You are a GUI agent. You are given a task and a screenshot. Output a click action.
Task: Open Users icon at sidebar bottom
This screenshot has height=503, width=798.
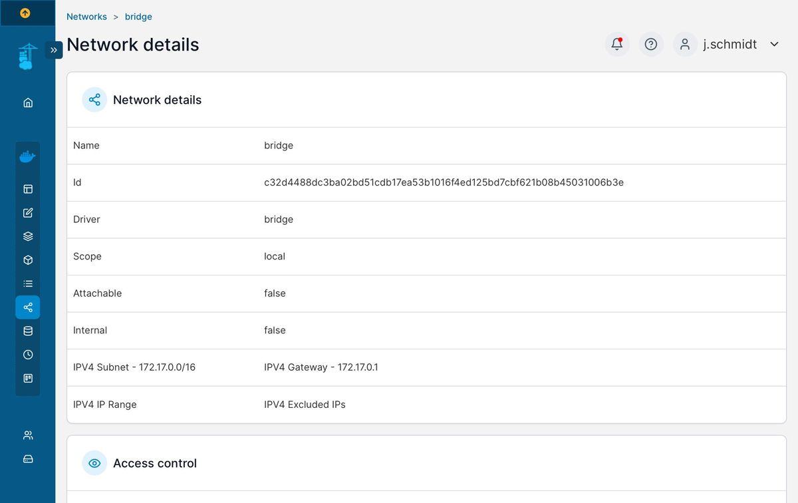pos(28,435)
